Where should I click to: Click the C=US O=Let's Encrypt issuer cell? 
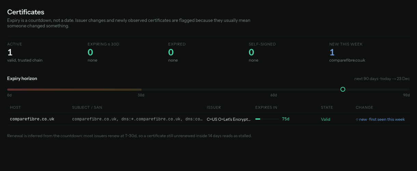tap(229, 119)
